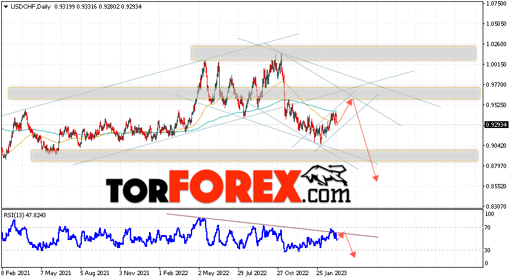
Task: Click the 0.90420 price scale value
Action: point(496,145)
